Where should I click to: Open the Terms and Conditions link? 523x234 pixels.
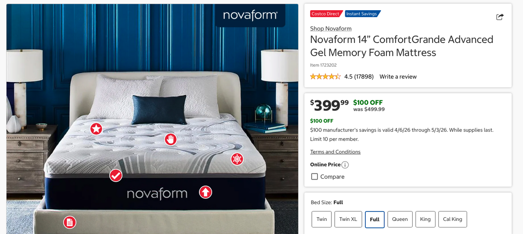[335, 152]
